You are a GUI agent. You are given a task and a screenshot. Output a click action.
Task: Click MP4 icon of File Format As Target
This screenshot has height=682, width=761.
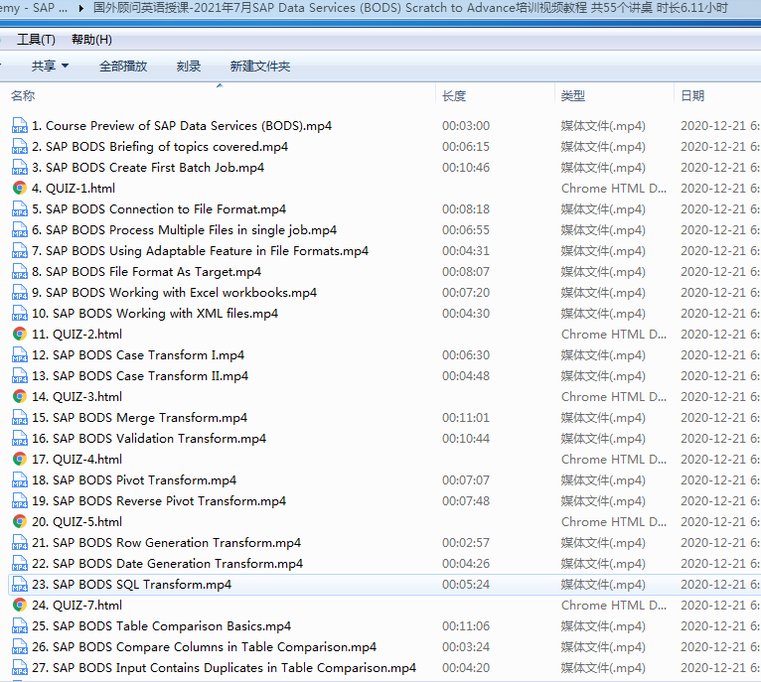tap(20, 272)
